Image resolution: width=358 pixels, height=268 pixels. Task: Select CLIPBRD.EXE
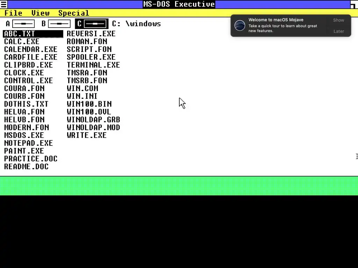[x=28, y=65]
